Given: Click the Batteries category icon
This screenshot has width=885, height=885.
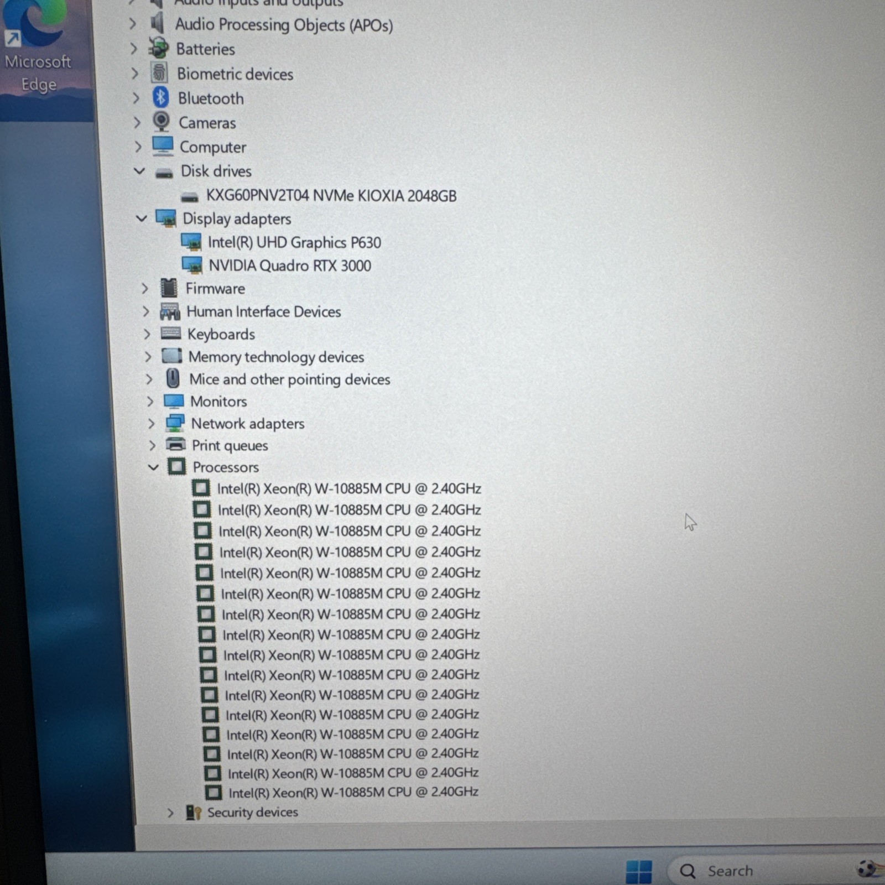Looking at the screenshot, I should click(159, 49).
